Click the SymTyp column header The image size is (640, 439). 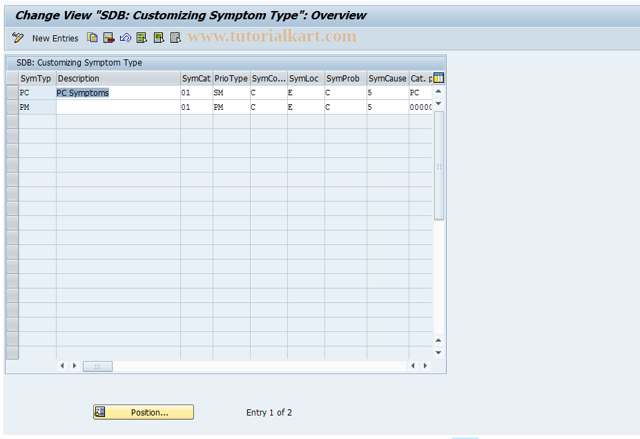pyautogui.click(x=37, y=78)
